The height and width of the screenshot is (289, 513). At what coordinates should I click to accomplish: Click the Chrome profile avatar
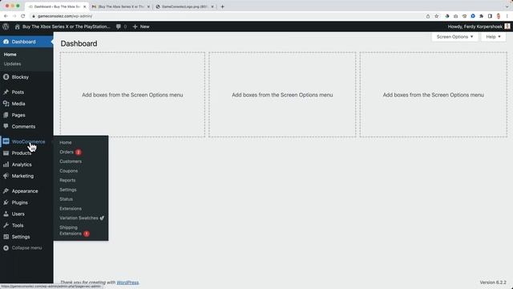(499, 16)
